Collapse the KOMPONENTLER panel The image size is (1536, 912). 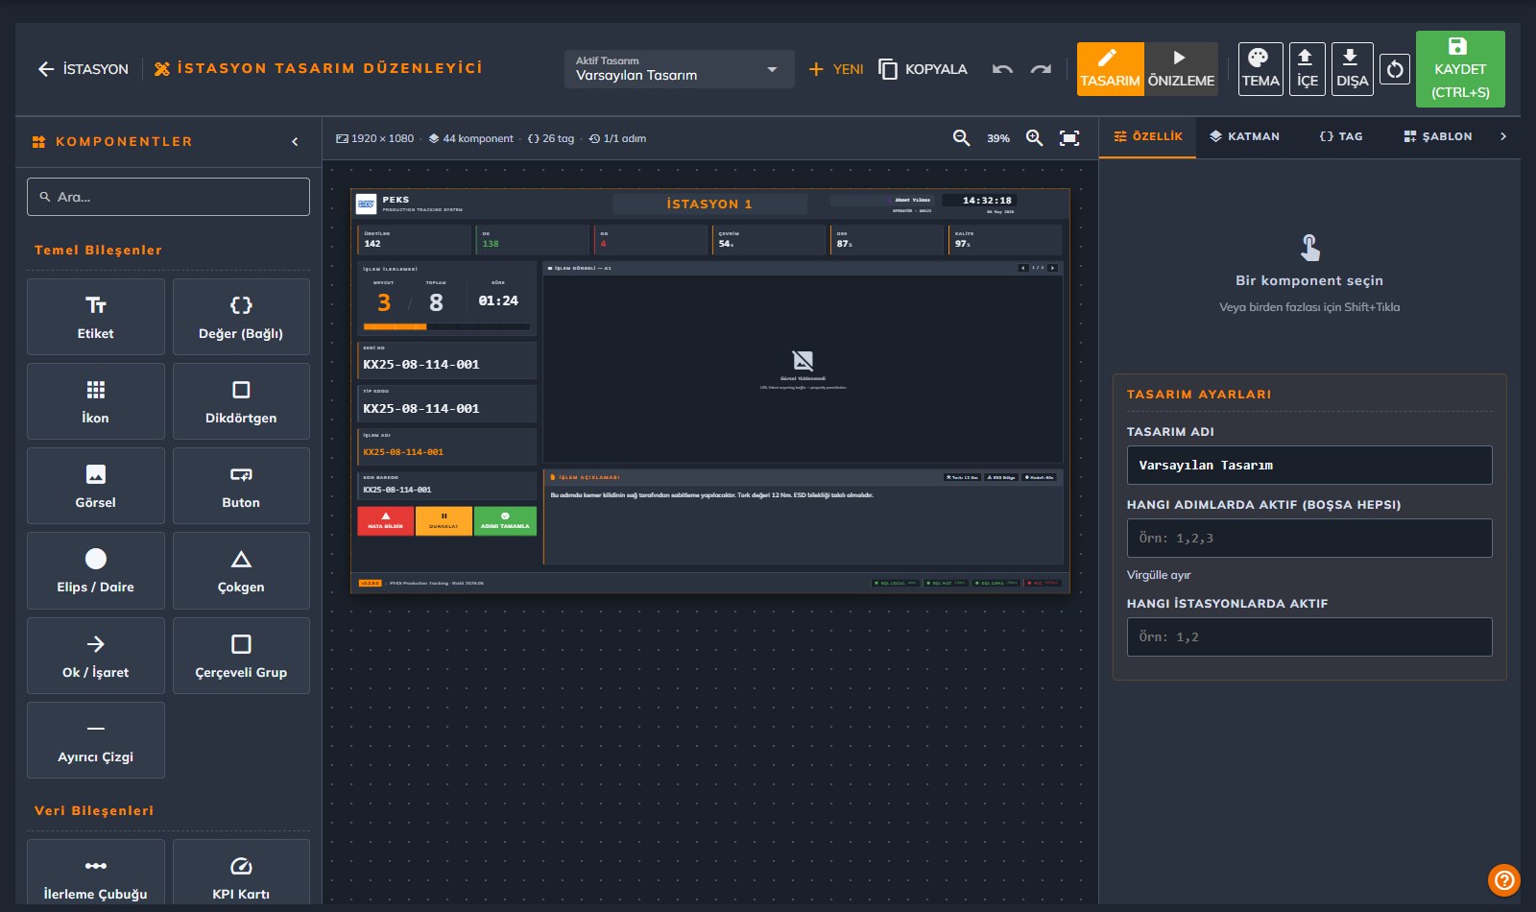click(x=295, y=141)
